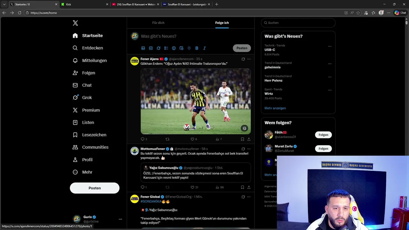Click the small Posten button in composer
Viewport: 409px width, 230px height.
pyautogui.click(x=242, y=48)
